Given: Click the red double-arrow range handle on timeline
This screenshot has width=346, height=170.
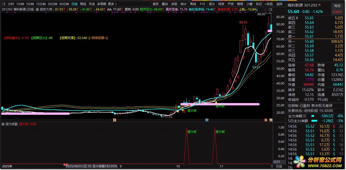Looking at the screenshot, I should (x=65, y=165).
